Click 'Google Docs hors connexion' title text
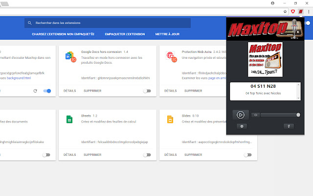The height and width of the screenshot is (196, 313). point(101,52)
